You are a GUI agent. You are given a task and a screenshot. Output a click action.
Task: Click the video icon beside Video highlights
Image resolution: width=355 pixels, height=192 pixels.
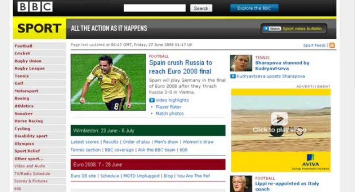click(x=152, y=100)
